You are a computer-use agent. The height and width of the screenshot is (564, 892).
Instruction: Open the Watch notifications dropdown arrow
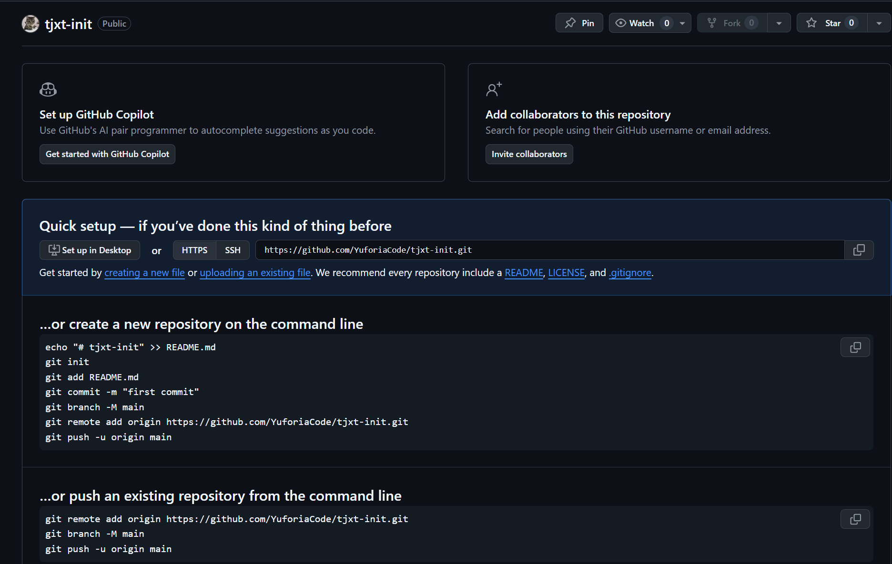(x=682, y=23)
